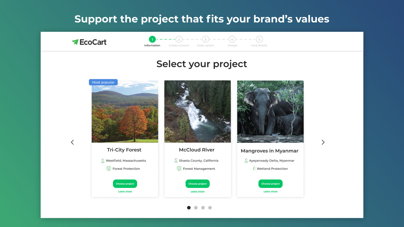Click the EcoCart paper plane logo
Image resolution: width=404 pixels, height=227 pixels.
pos(75,42)
